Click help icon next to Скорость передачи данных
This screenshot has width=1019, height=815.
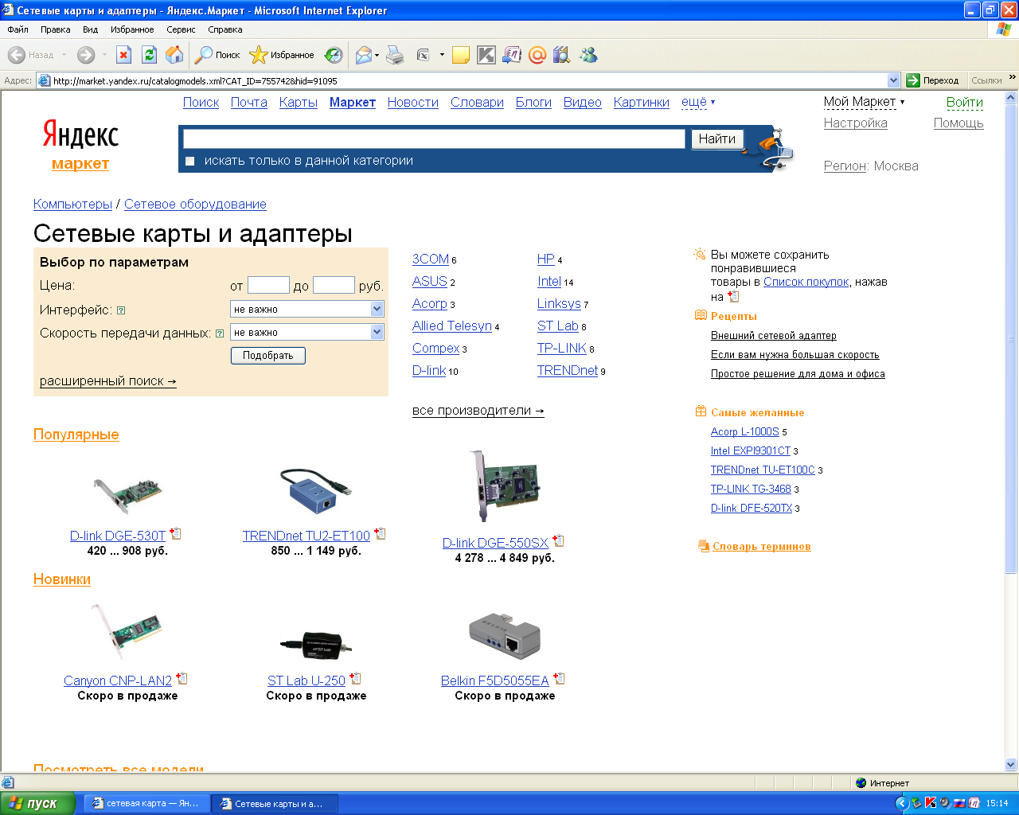pos(220,333)
